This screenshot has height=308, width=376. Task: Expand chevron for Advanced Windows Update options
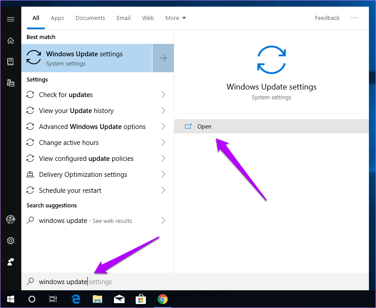(x=163, y=126)
